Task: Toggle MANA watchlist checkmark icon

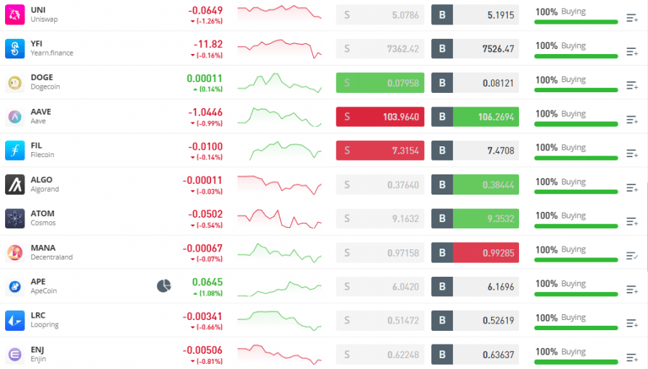Action: pyautogui.click(x=632, y=256)
